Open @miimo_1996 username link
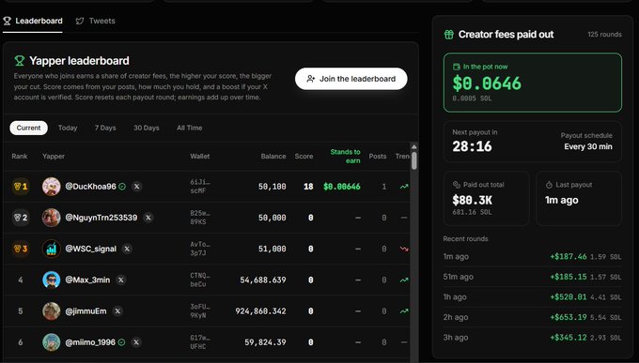Image resolution: width=639 pixels, height=363 pixels. tap(90, 342)
